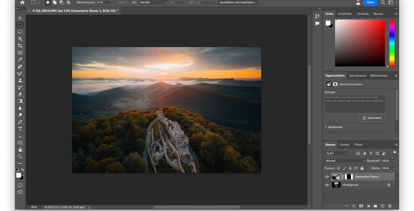Switch to the Verläufe tab
The width and height of the screenshot is (414, 211).
[x=363, y=14]
